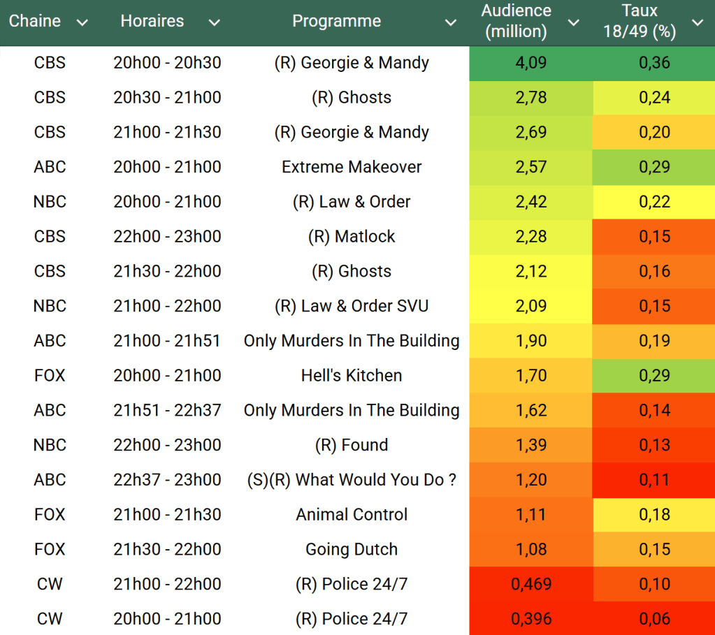
Task: Select the 0,36 rating cell
Action: pyautogui.click(x=653, y=63)
